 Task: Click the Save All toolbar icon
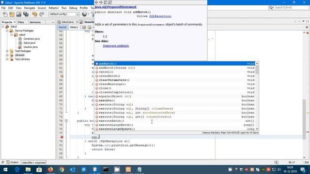point(26,14)
